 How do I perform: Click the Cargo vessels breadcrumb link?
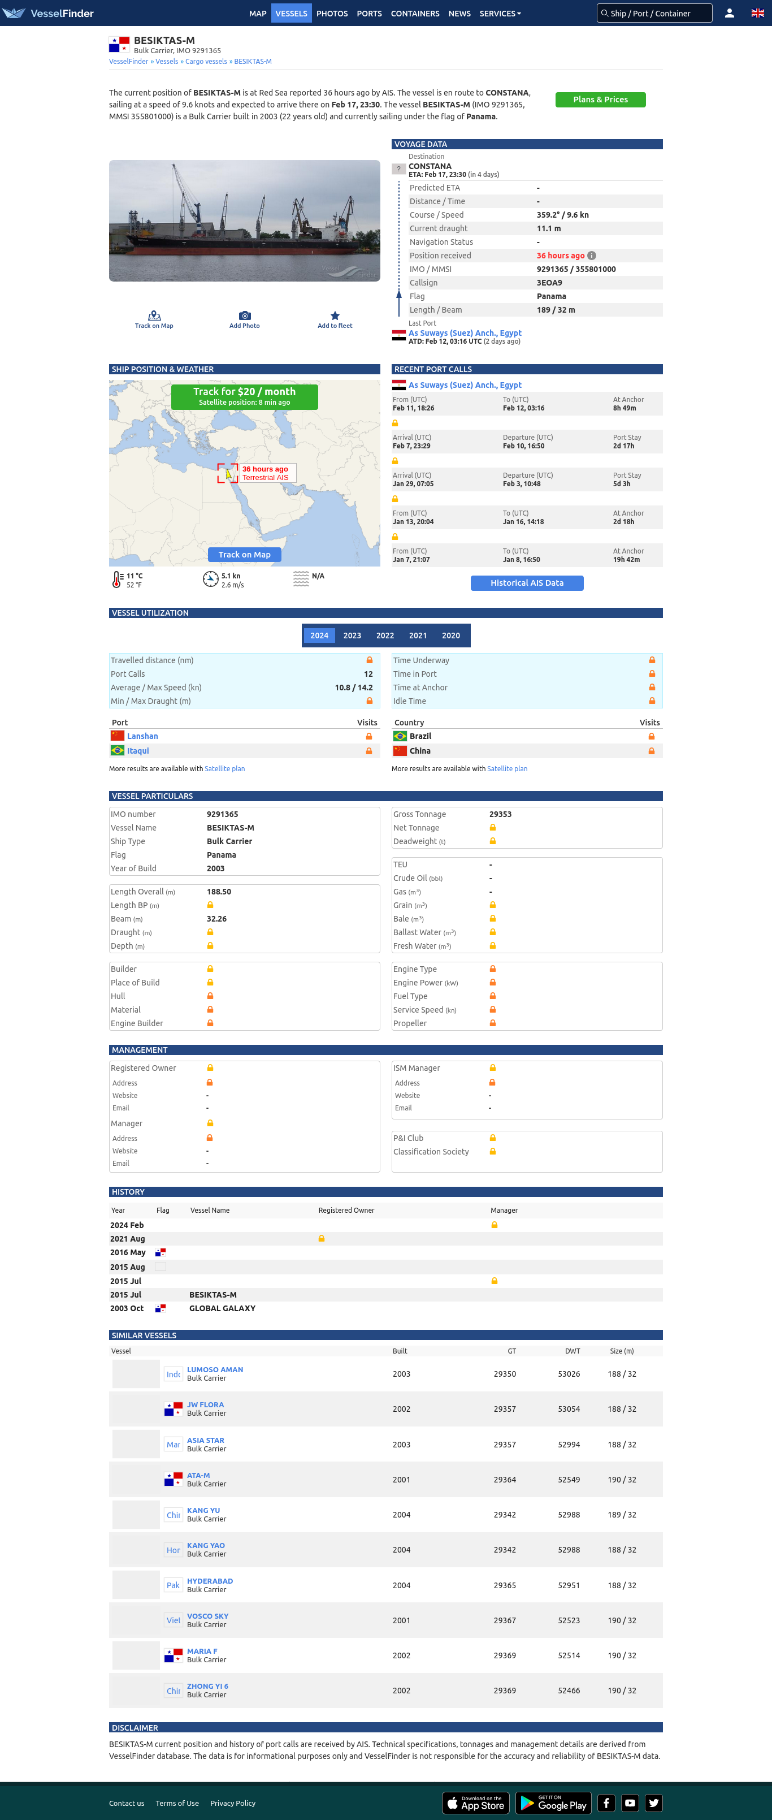pyautogui.click(x=206, y=62)
